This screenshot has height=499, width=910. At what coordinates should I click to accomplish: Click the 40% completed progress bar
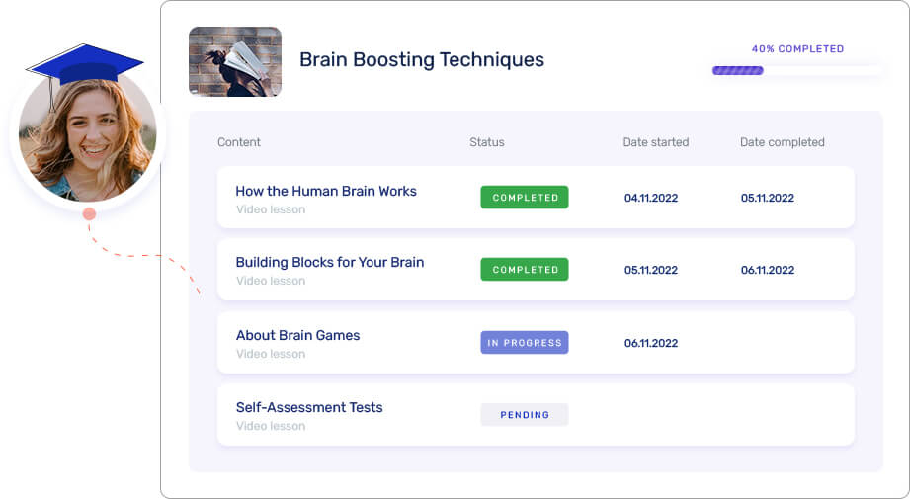click(796, 71)
